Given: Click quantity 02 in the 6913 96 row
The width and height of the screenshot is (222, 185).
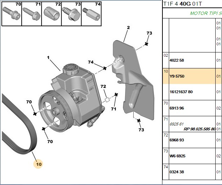Looking at the screenshot, I should pos(218,108).
